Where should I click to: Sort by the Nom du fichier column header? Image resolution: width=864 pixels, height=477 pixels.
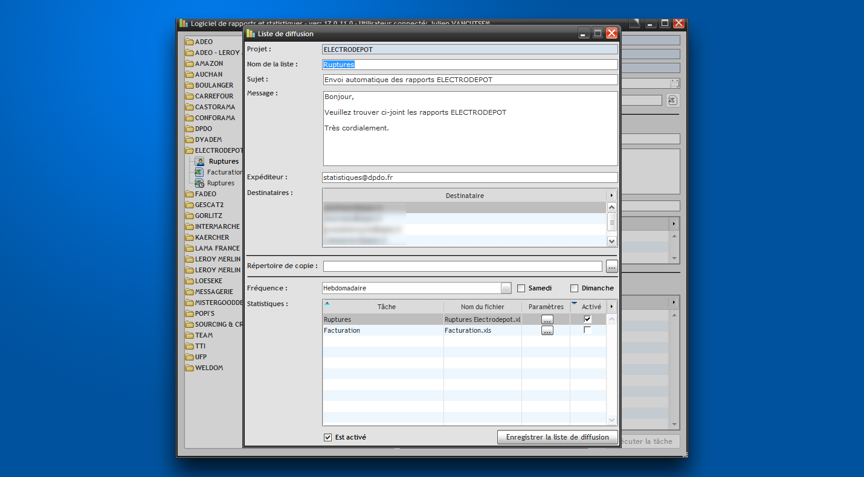click(x=483, y=307)
